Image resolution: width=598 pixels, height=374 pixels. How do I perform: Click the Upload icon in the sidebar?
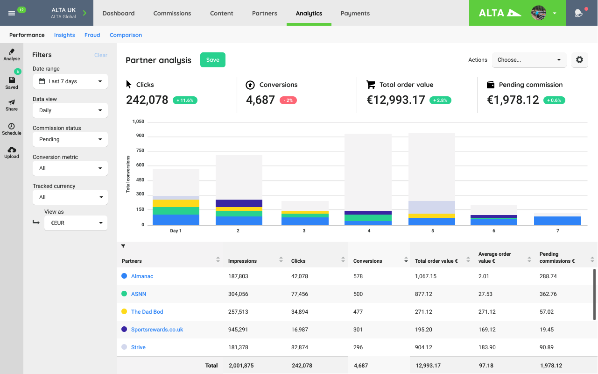(x=12, y=152)
